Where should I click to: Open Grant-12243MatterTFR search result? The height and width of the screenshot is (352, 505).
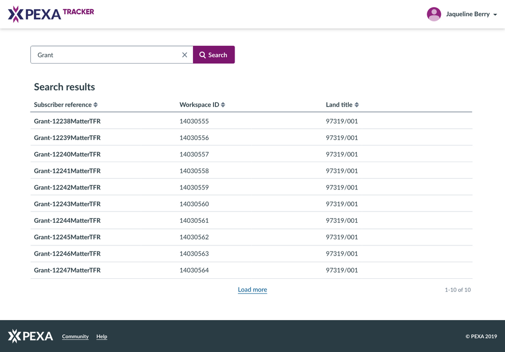tap(67, 204)
